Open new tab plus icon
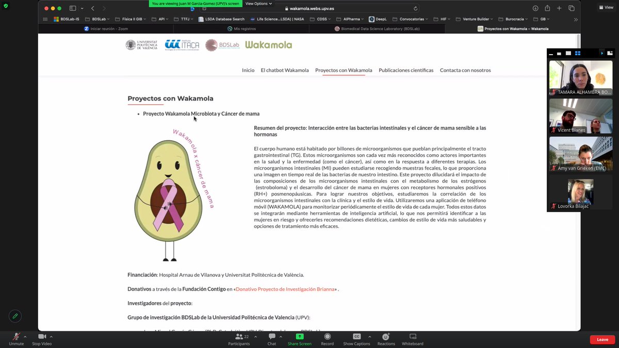The height and width of the screenshot is (348, 619). 559,8
